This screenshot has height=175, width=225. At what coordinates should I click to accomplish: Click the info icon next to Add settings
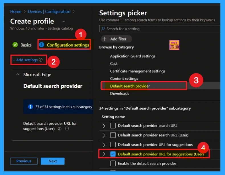(41, 60)
